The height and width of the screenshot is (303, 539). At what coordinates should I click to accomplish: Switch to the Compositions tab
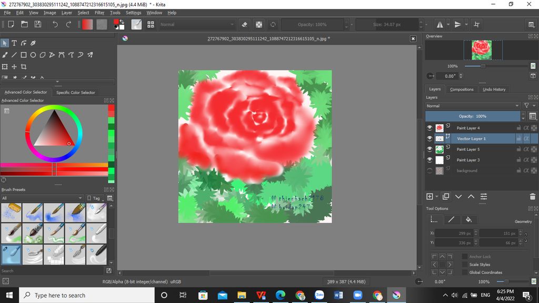(x=462, y=89)
